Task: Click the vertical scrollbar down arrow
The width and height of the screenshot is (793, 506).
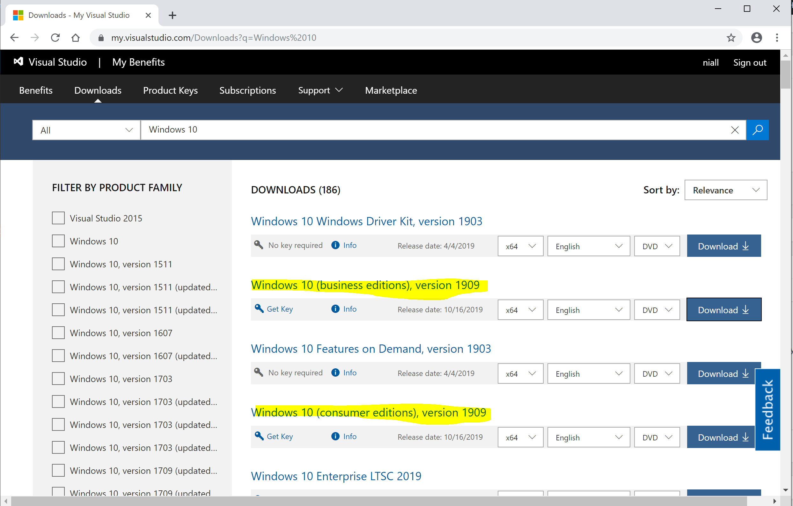Action: point(785,490)
